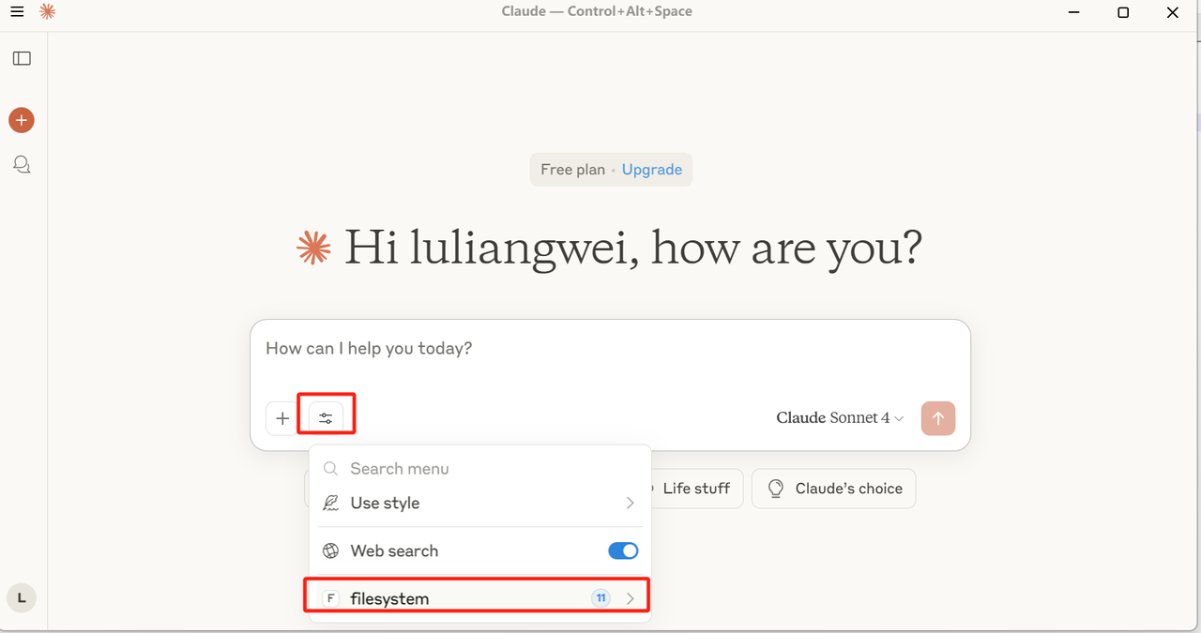Focus the How can I help you today box

click(610, 349)
